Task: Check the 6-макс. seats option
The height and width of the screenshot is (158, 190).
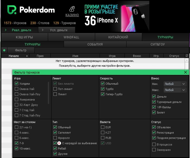Action: (x=17, y=138)
